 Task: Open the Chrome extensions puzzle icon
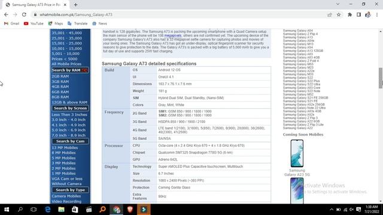click(349, 14)
